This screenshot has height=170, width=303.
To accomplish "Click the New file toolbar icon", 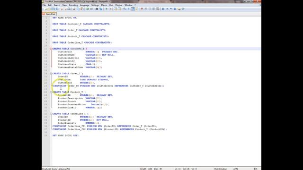I will 46,9.
